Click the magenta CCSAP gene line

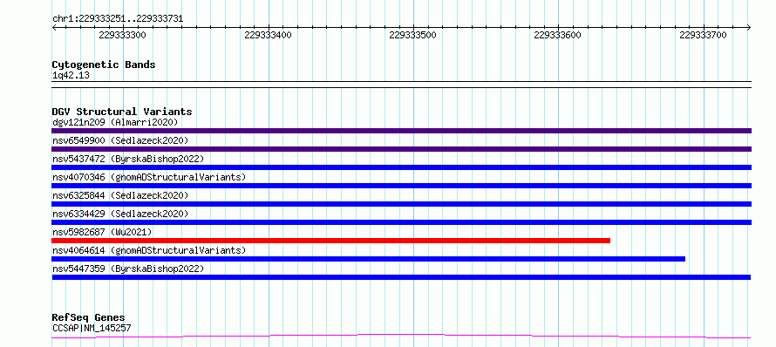(401, 337)
